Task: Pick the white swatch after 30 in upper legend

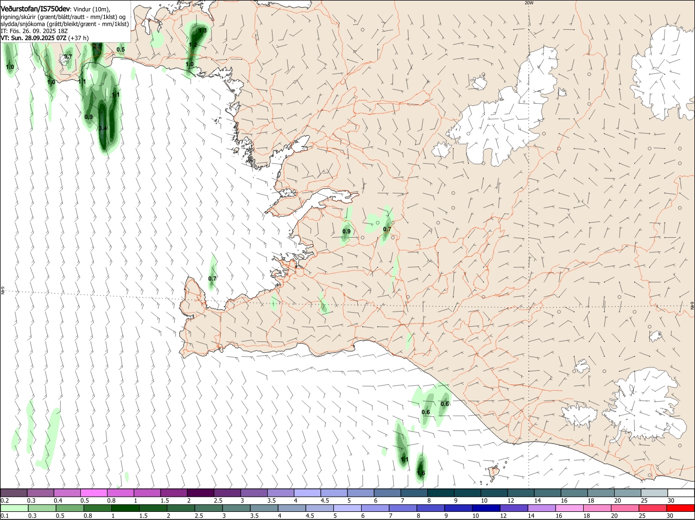Action: [x=681, y=493]
